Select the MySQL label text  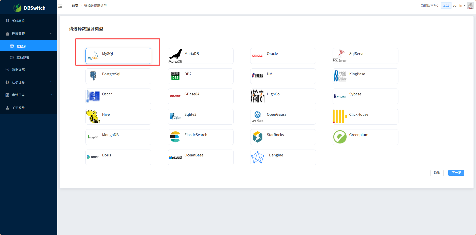click(108, 54)
